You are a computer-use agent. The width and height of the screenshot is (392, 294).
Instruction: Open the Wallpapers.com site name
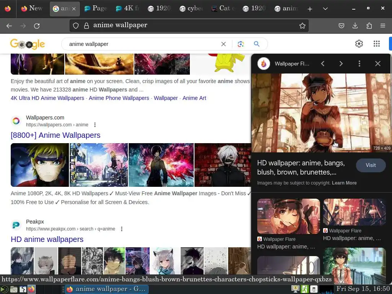coord(45,118)
